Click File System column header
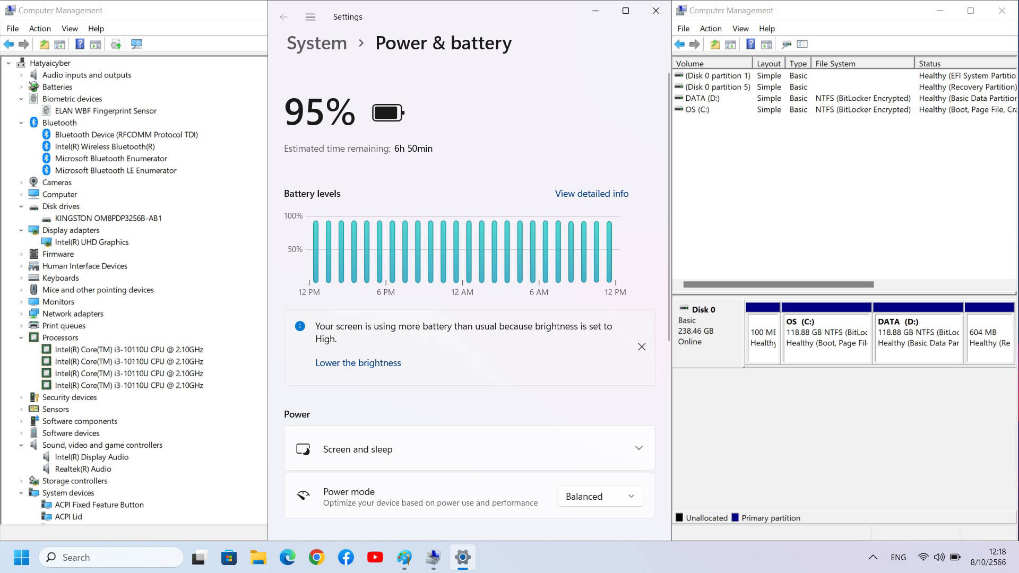This screenshot has height=573, width=1019. (x=863, y=63)
